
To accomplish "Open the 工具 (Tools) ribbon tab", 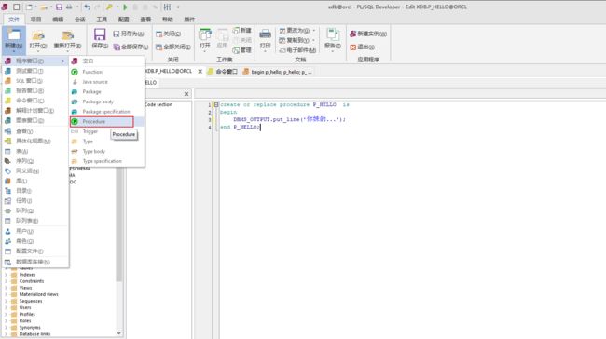I will (x=102, y=20).
